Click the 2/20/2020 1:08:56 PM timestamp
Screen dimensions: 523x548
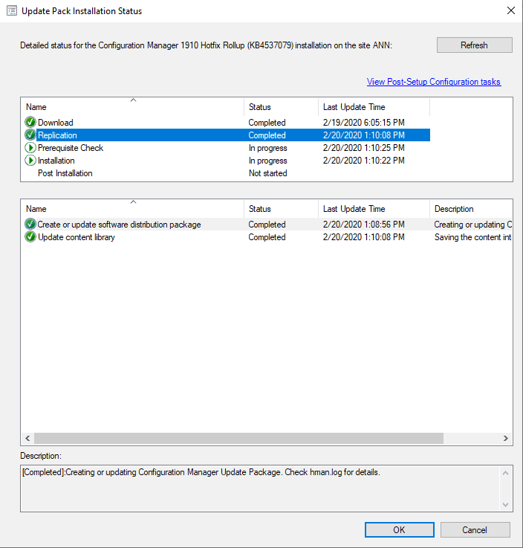pos(363,224)
